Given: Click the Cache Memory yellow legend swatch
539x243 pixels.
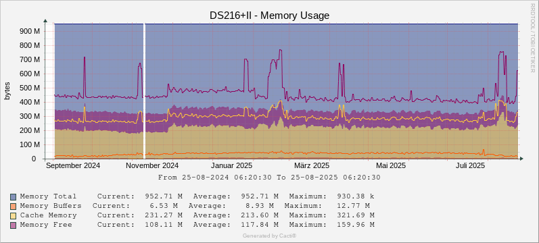Looking at the screenshot, I should [x=14, y=215].
